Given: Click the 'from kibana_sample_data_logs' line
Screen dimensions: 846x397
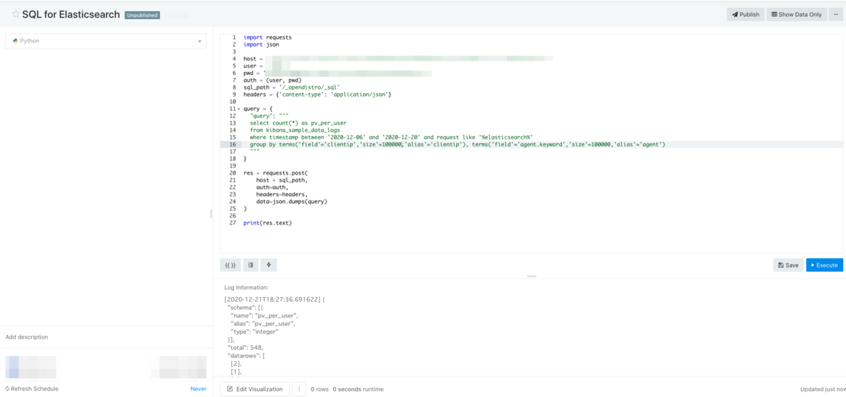Looking at the screenshot, I should pyautogui.click(x=295, y=130).
